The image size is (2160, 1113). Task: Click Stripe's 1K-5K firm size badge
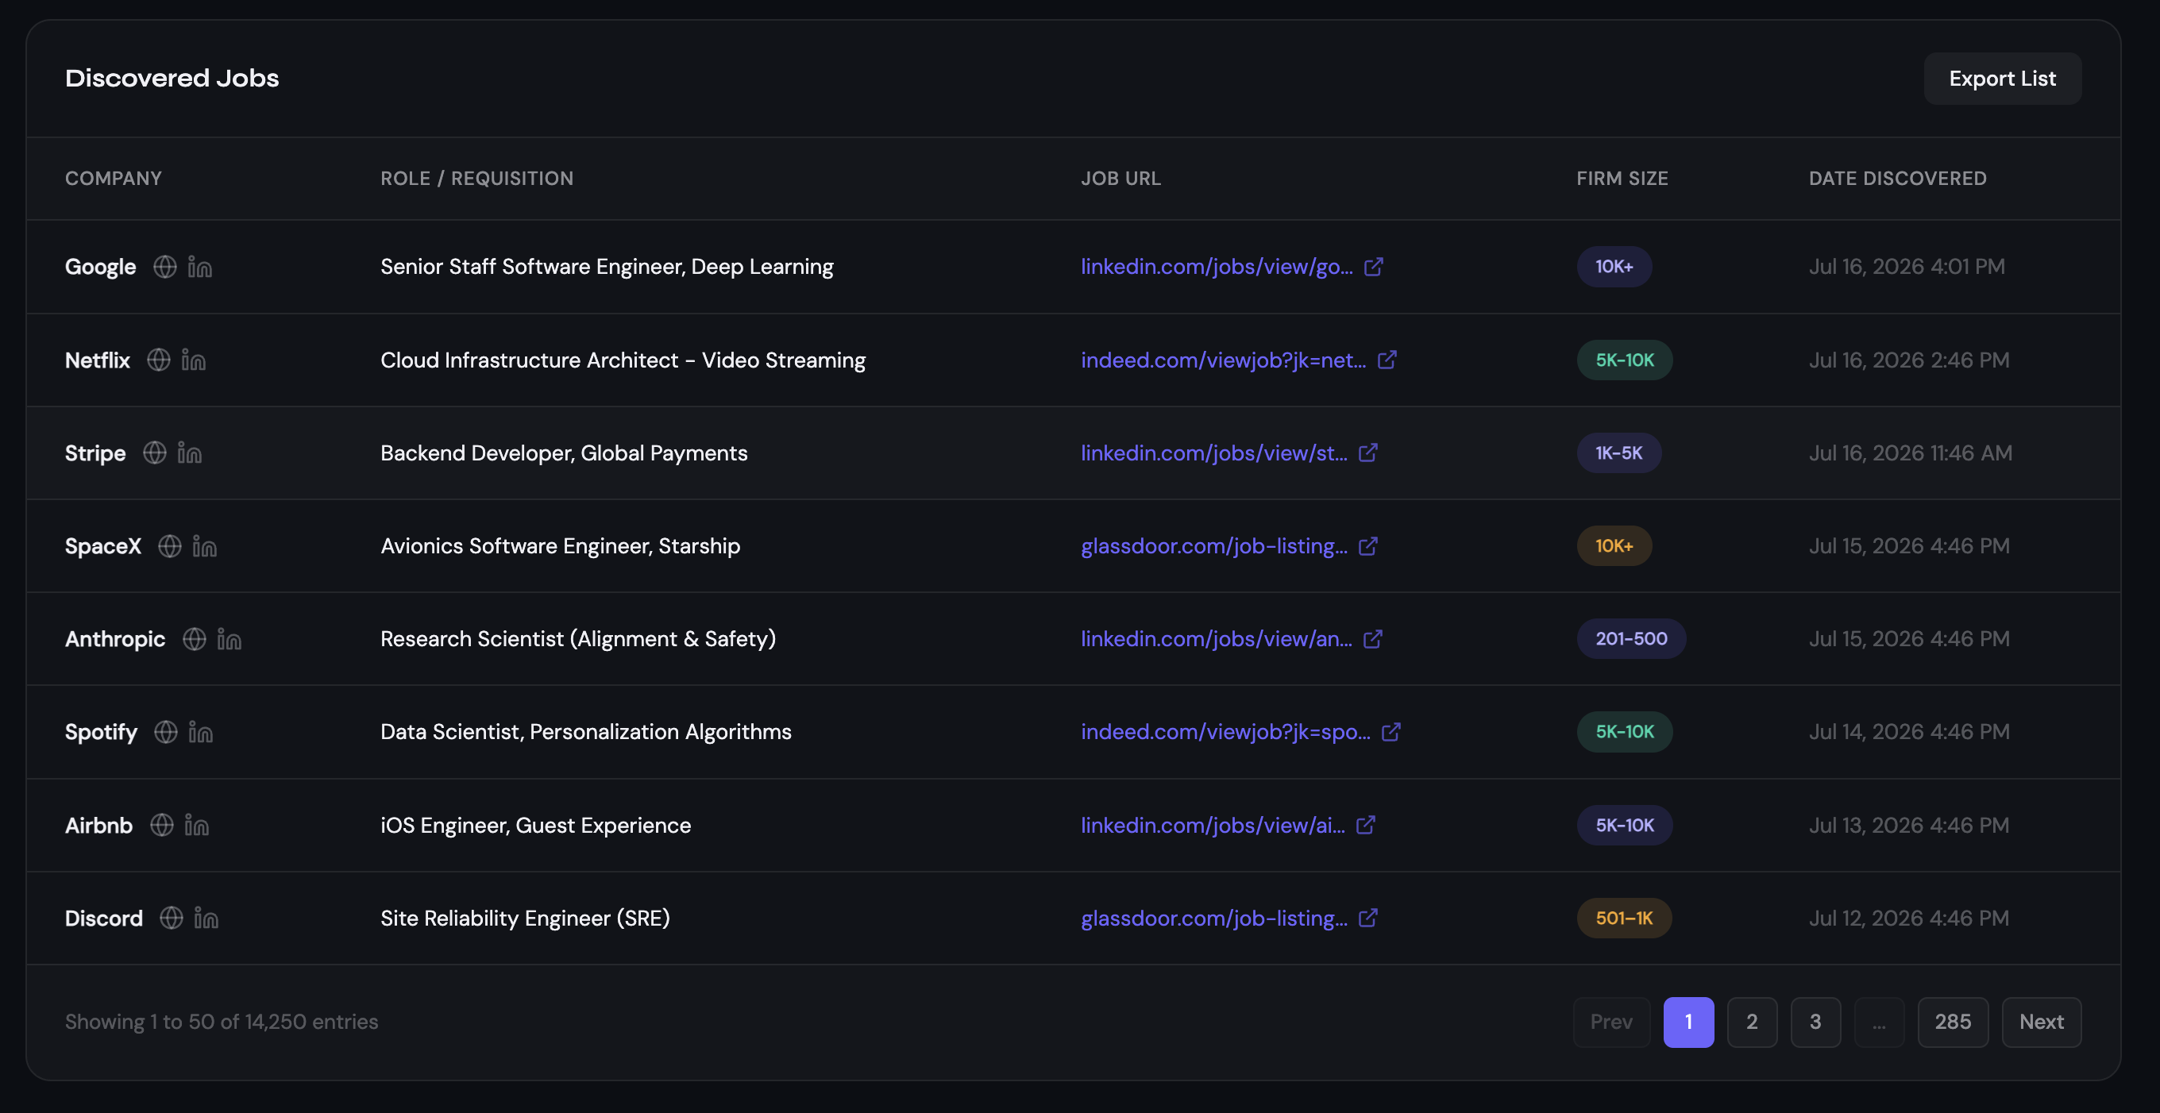(x=1618, y=453)
